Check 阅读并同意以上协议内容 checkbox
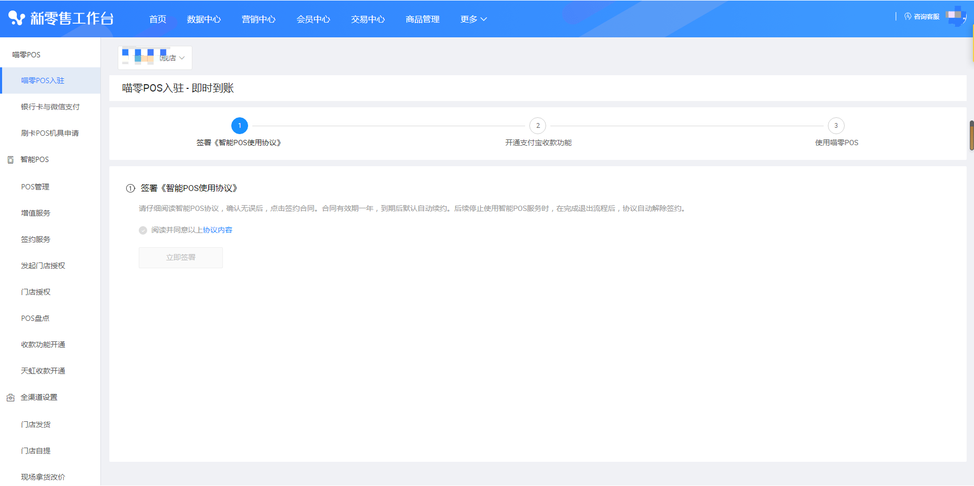 pos(143,230)
